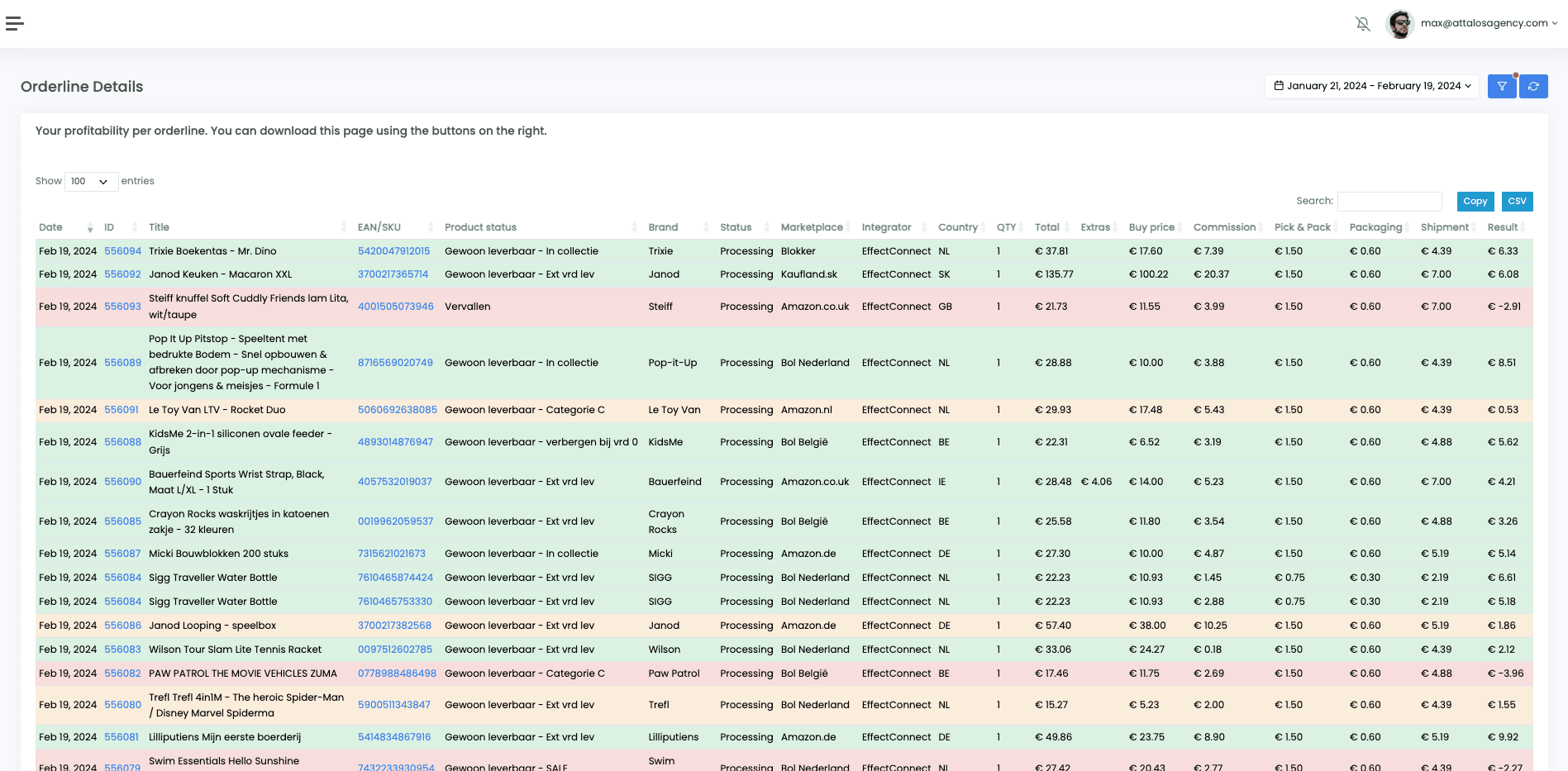This screenshot has width=1568, height=771.
Task: Open order ID 556080 Trefl
Action: coord(122,705)
